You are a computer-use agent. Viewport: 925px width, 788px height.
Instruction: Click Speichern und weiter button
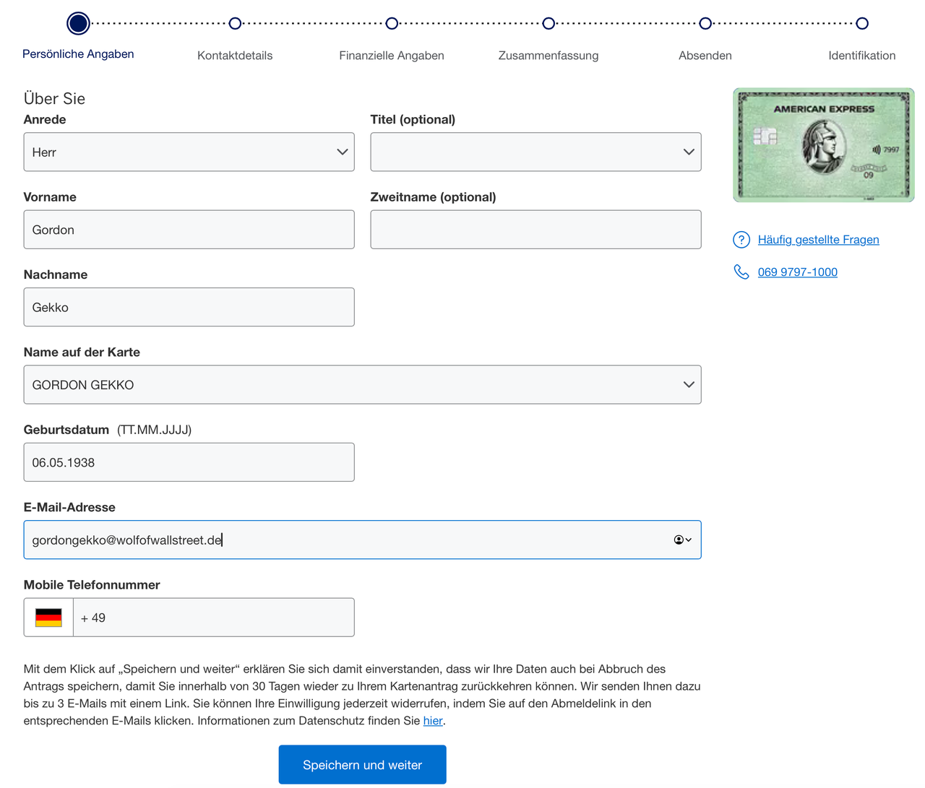(363, 765)
